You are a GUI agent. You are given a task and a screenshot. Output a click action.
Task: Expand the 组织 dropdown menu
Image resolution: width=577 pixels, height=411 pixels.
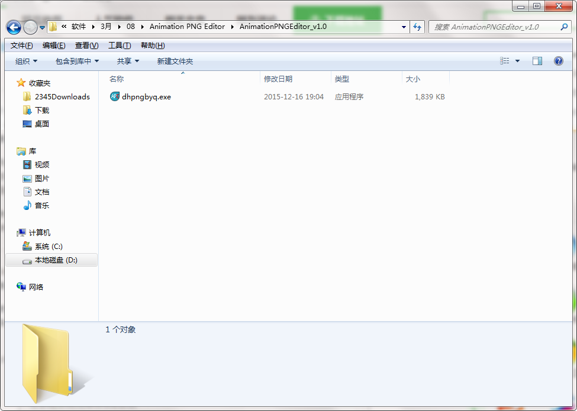click(x=26, y=62)
